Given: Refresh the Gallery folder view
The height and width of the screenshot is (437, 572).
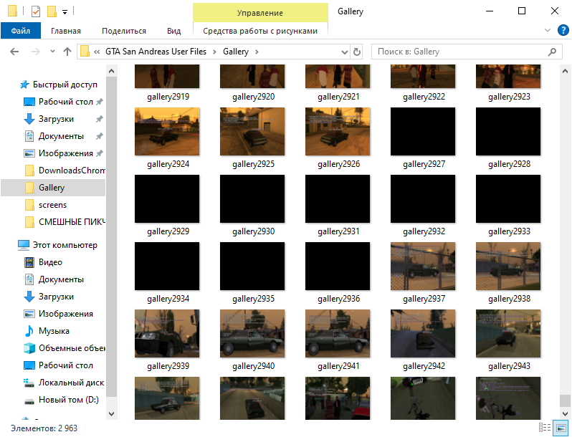Looking at the screenshot, I should [357, 52].
